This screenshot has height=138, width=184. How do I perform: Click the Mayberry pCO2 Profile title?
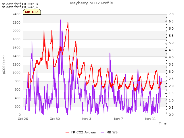click(x=91, y=3)
